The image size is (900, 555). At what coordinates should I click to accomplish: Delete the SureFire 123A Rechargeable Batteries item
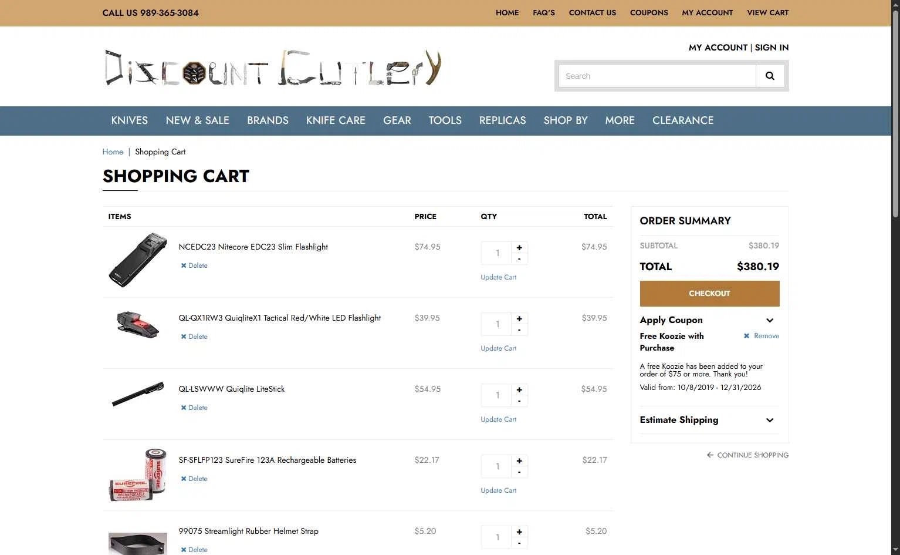194,479
